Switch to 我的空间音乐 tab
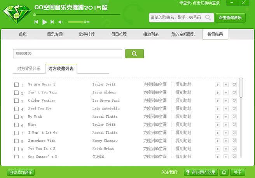255x178 pixels. pos(183,34)
